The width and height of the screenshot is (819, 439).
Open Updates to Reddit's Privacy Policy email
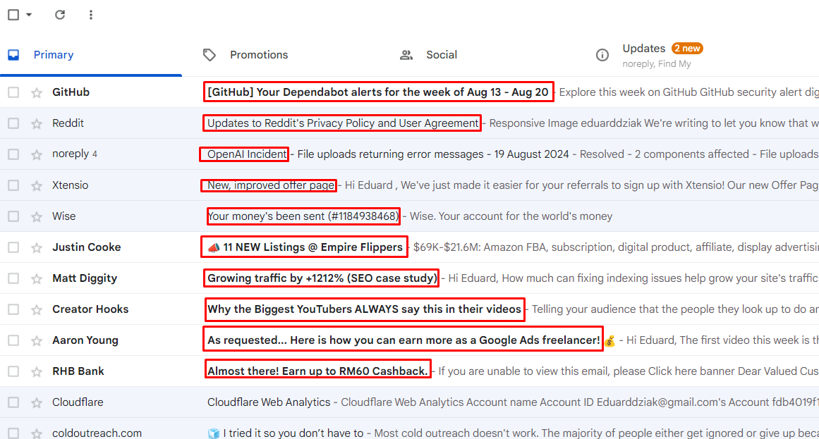pyautogui.click(x=343, y=123)
